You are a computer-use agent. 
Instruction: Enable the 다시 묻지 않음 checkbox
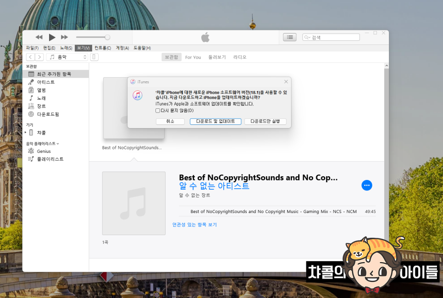158,111
